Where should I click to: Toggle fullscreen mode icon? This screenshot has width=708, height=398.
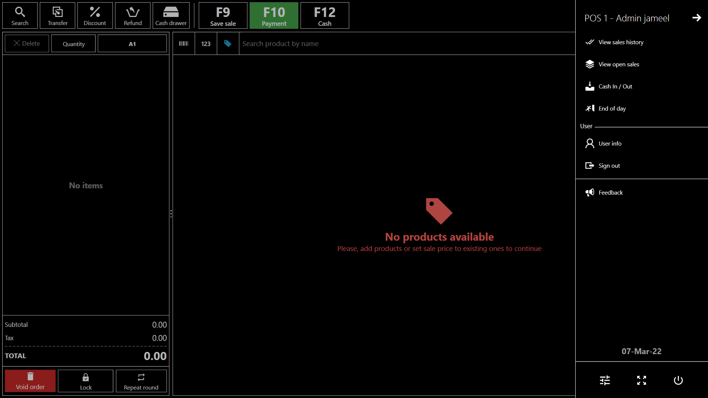(642, 380)
